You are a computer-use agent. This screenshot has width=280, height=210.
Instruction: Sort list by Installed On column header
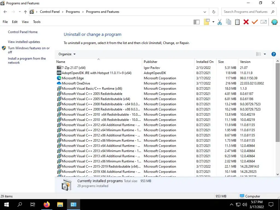tap(205, 62)
